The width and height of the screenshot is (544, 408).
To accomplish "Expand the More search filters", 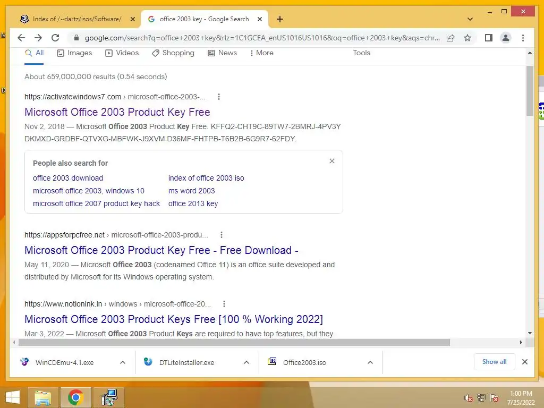I will [x=261, y=53].
